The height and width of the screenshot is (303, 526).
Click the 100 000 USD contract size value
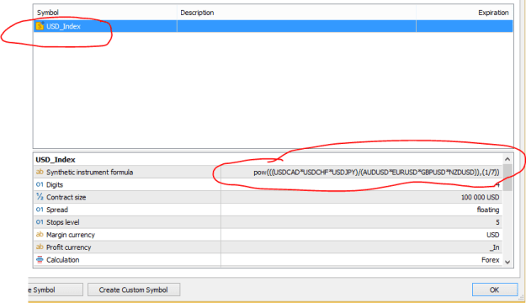(480, 197)
